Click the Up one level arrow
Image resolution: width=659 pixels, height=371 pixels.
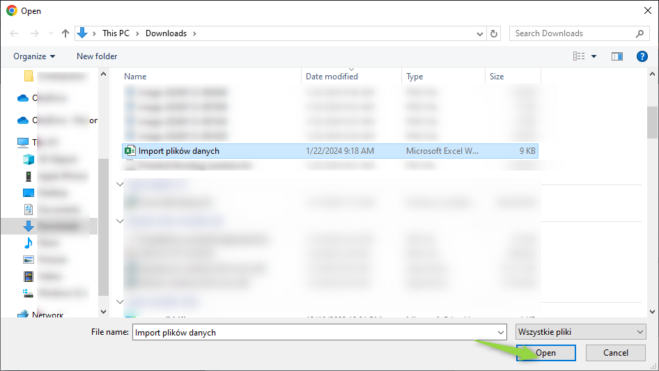65,33
